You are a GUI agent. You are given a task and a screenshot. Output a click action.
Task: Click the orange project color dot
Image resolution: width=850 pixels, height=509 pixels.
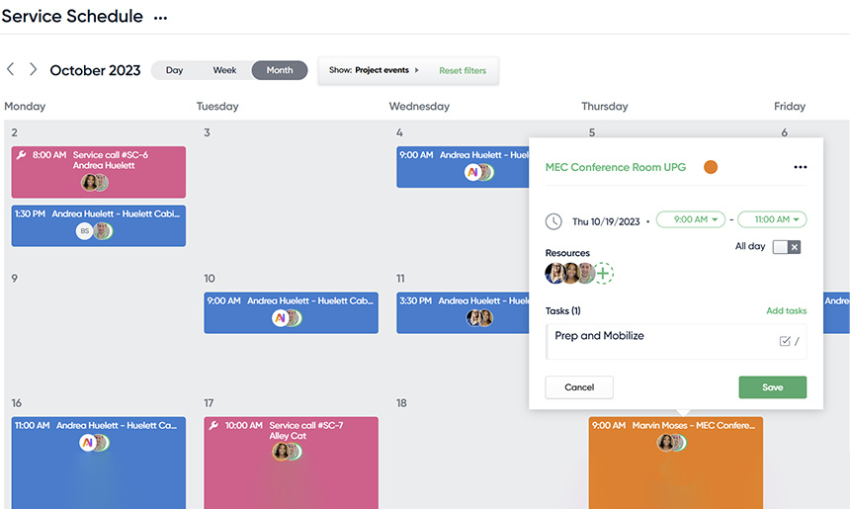point(711,167)
